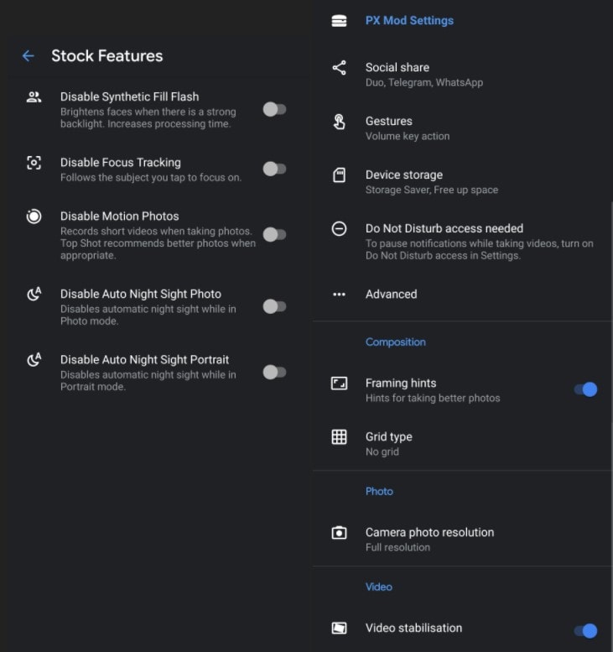Click the Device storage SD card icon

(339, 175)
